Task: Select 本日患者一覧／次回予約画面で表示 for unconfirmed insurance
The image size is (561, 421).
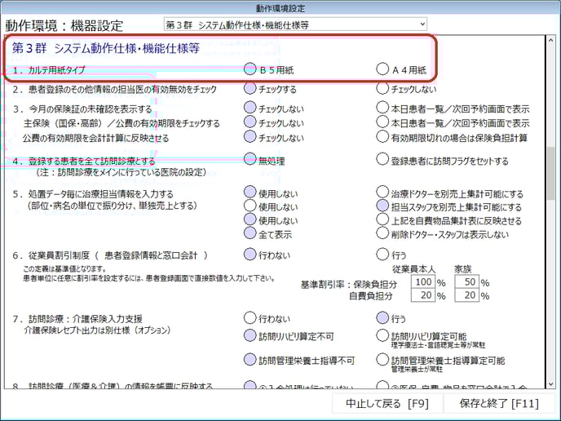Action: coord(382,109)
